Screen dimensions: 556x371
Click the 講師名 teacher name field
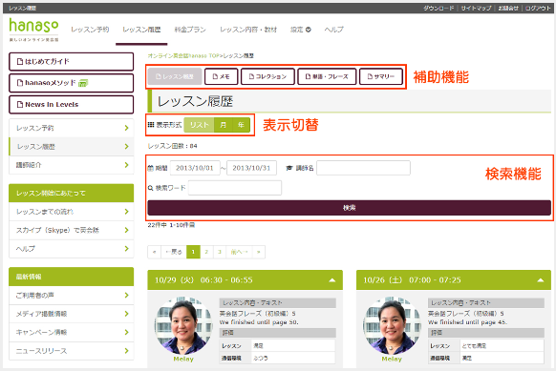click(363, 168)
